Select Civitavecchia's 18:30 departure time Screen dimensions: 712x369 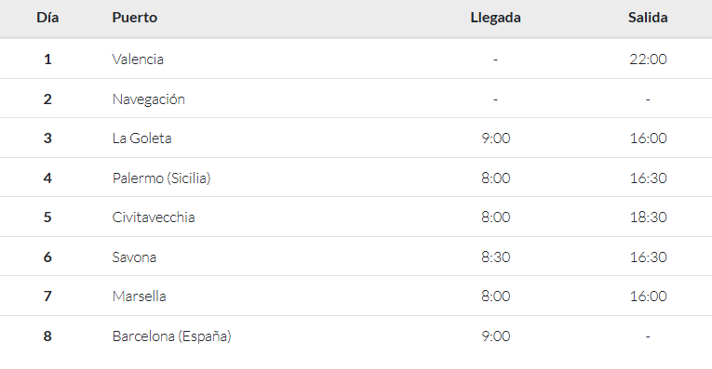point(648,217)
